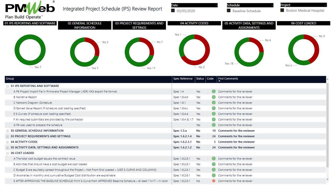Image resolution: width=334 pixels, height=185 pixels.
Task: Click the Status column header
Action: [200, 79]
